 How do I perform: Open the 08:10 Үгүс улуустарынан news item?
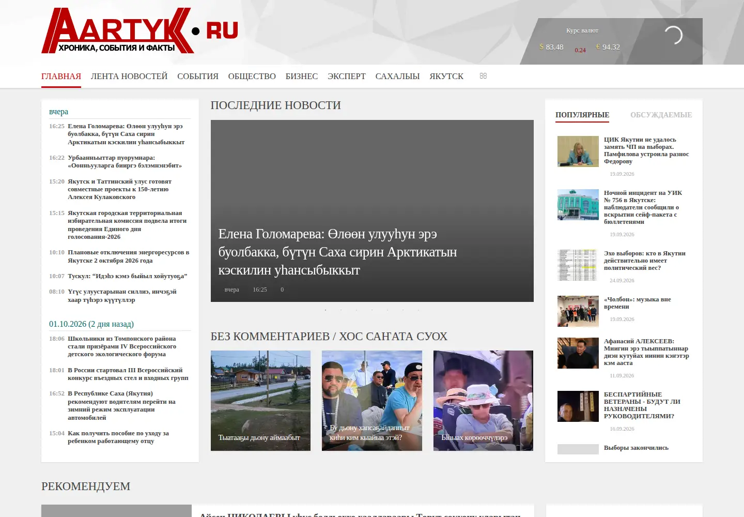pyautogui.click(x=122, y=296)
